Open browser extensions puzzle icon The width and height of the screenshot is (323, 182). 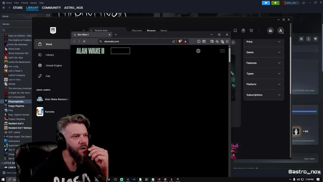(199, 41)
